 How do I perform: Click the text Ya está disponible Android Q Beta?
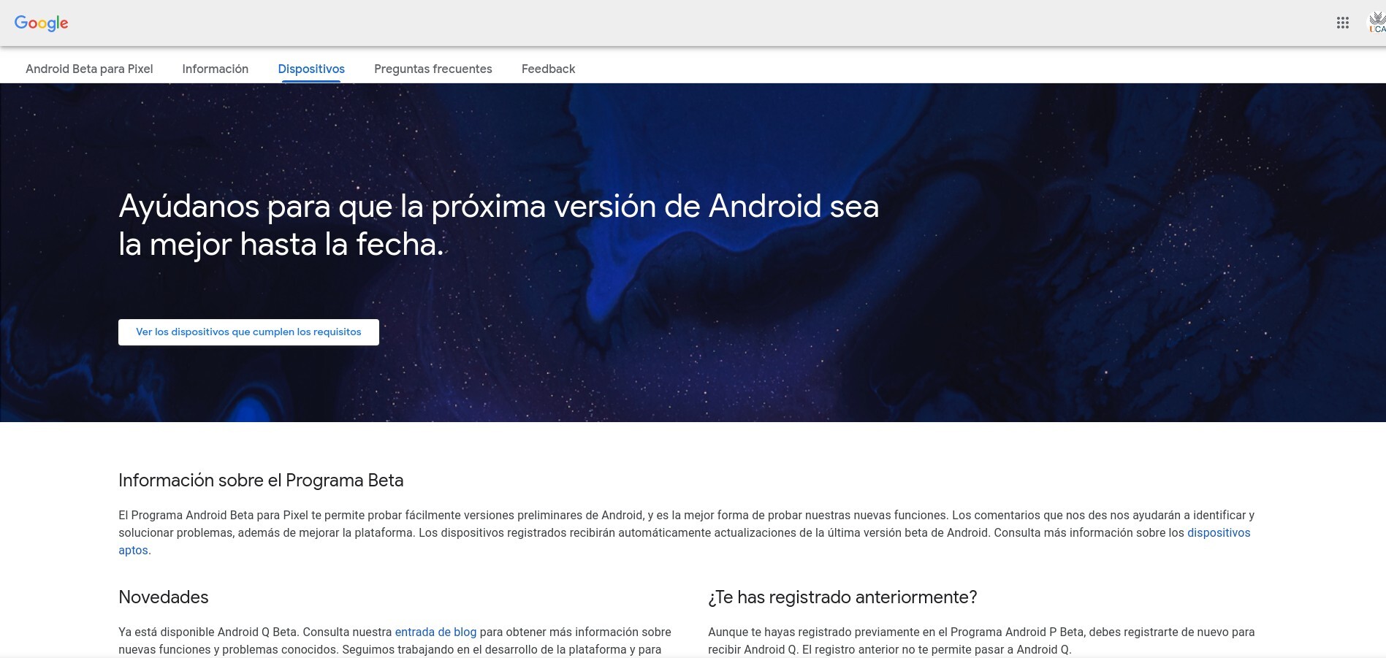[395, 641]
